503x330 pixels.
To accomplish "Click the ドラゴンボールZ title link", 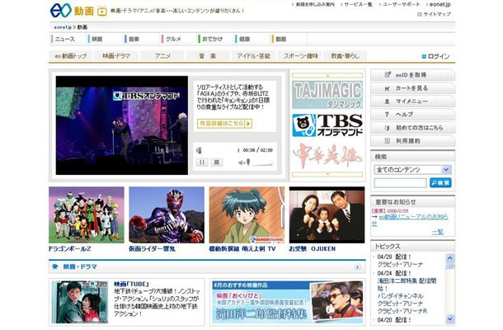I will (x=69, y=249).
